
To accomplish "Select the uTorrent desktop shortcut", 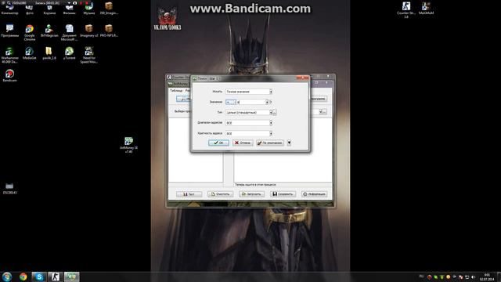I will tap(69, 53).
